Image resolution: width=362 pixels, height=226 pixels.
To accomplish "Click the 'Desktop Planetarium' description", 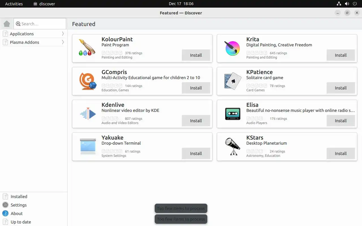I will [x=266, y=143].
